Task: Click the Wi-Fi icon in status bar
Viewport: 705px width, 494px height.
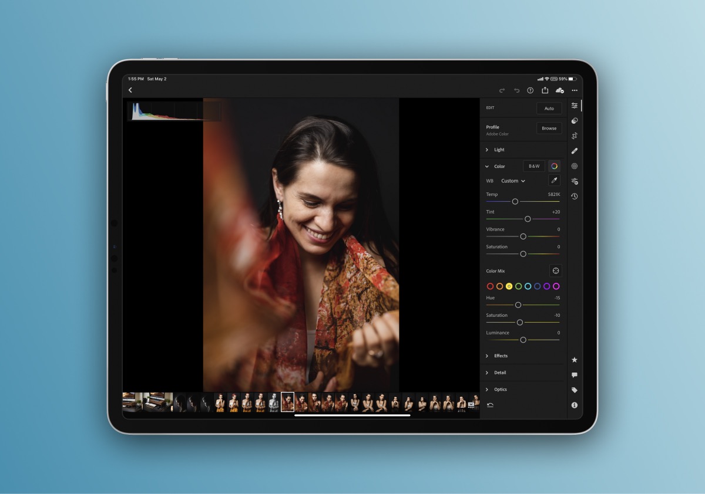Action: point(547,79)
